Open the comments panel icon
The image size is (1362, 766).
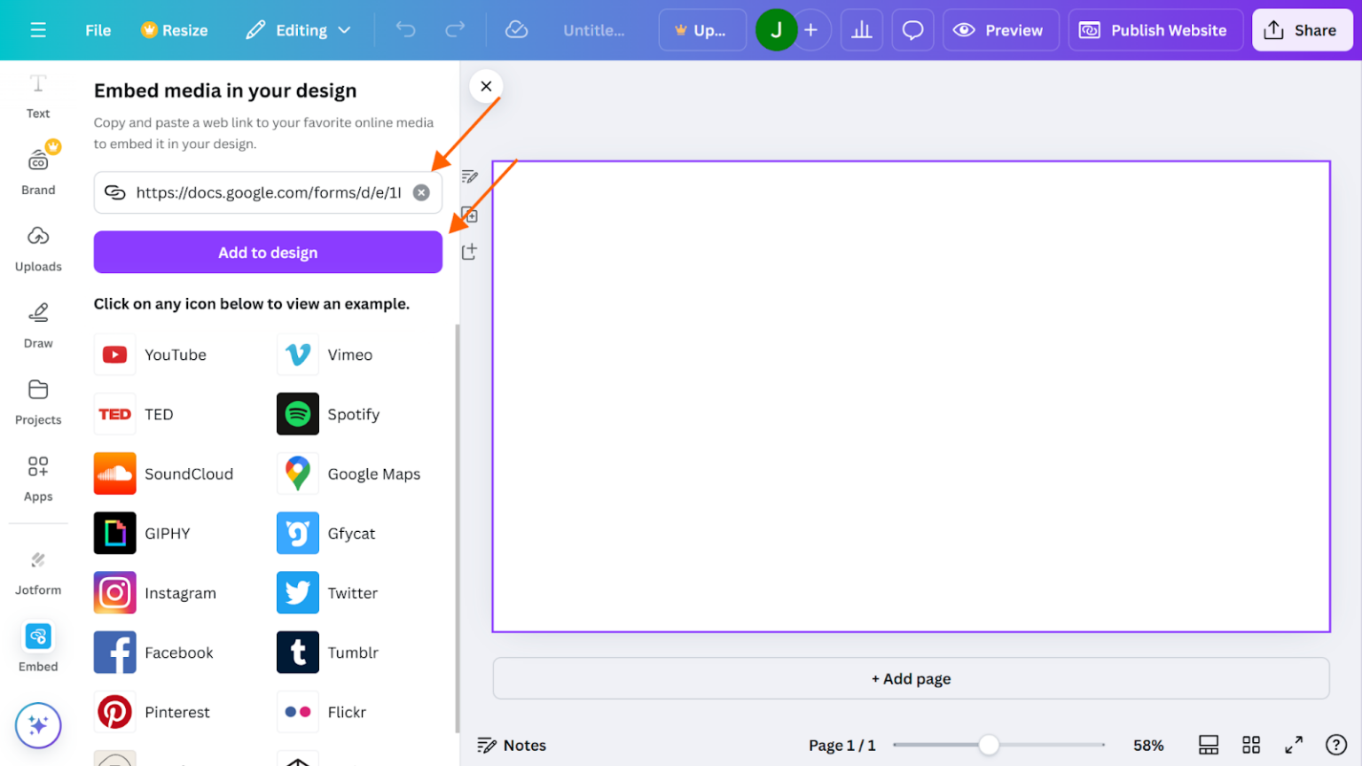[912, 29]
